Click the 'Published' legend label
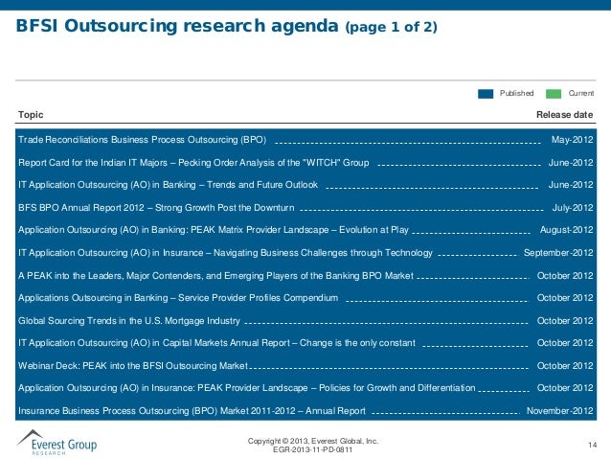This screenshot has width=611, height=459. point(517,93)
